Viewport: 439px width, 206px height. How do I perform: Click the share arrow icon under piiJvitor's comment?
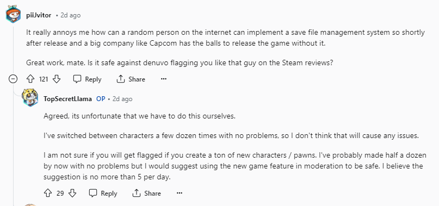pyautogui.click(x=120, y=79)
